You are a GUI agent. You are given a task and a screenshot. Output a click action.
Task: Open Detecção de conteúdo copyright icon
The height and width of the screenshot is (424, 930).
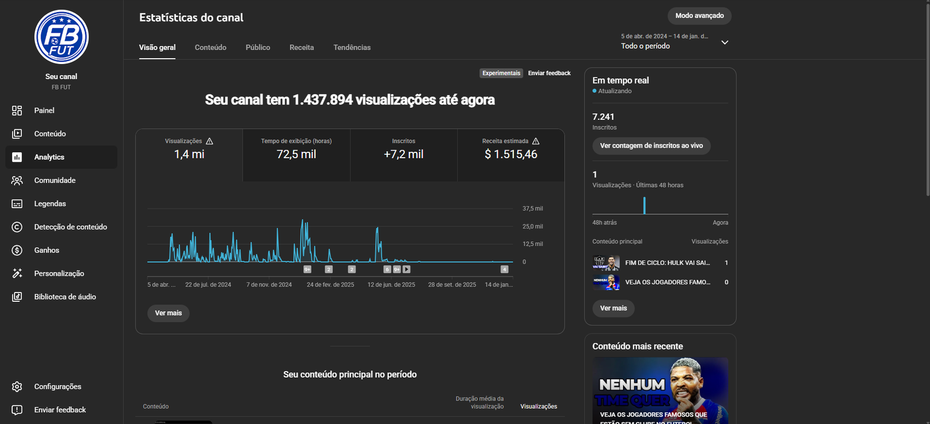(17, 227)
